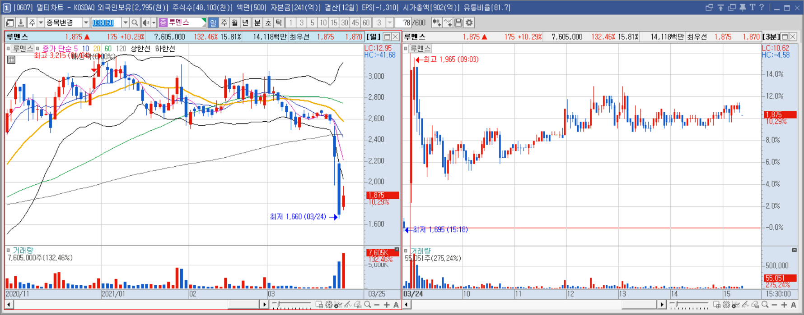Click 3-minute chart scroll-right arrow

662,305
